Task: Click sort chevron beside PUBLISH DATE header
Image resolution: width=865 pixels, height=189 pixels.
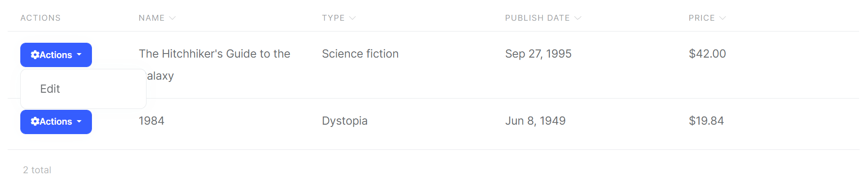Action: pos(578,18)
